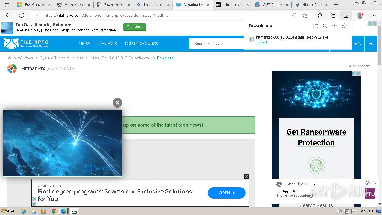Go back to the previous page
Screen dimensions: 382x215
[x=8, y=15]
